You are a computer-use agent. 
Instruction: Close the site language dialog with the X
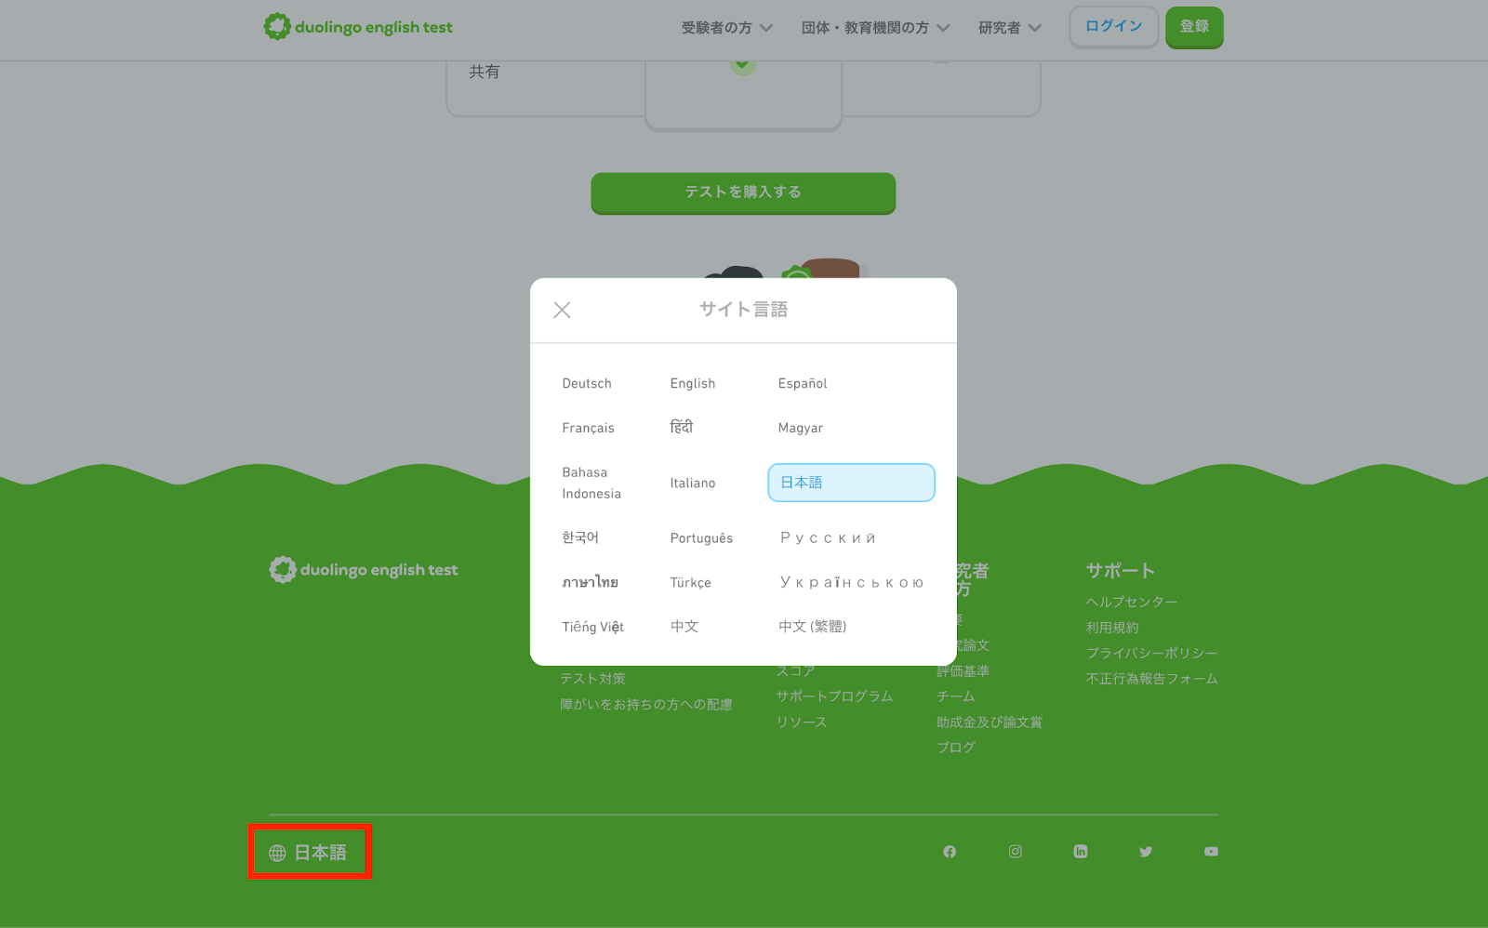562,310
